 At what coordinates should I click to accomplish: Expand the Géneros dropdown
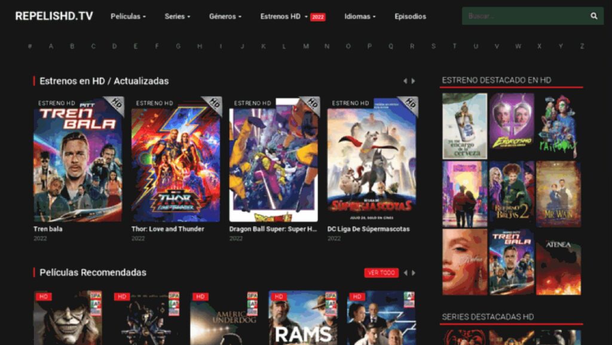[x=225, y=16]
